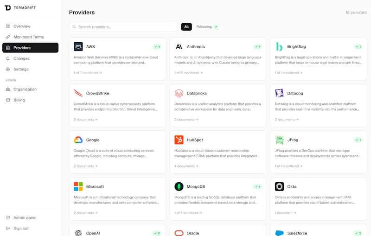Sign out of the account
The height and width of the screenshot is (236, 371).
click(30, 229)
